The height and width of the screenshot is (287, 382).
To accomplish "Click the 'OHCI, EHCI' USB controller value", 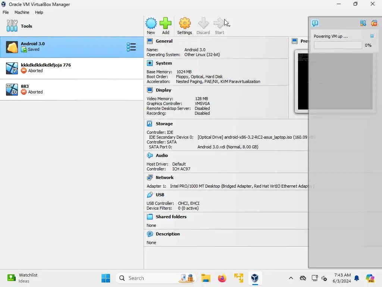I will (188, 203).
